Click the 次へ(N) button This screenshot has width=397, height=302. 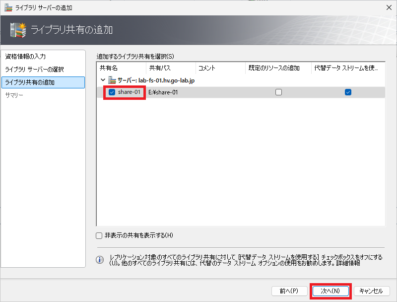coord(331,291)
